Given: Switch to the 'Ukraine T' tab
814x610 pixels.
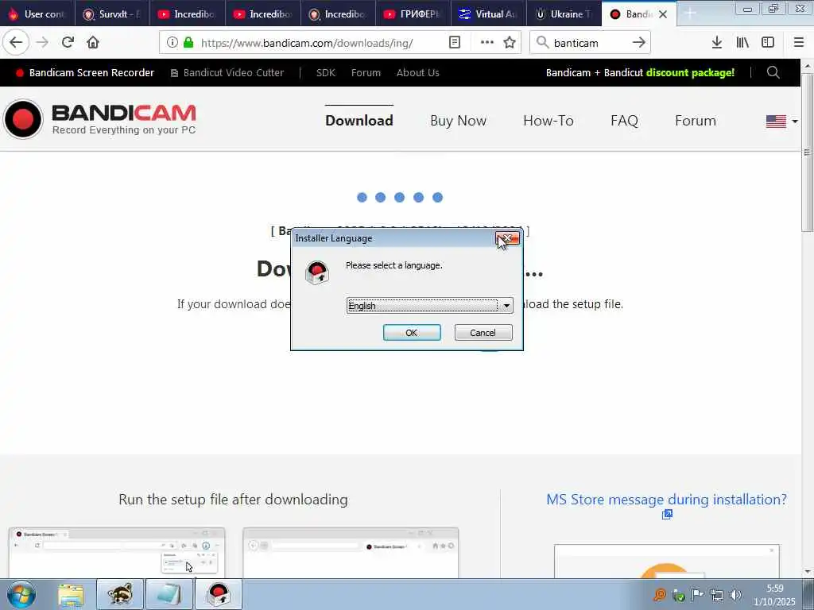Looking at the screenshot, I should tap(564, 14).
